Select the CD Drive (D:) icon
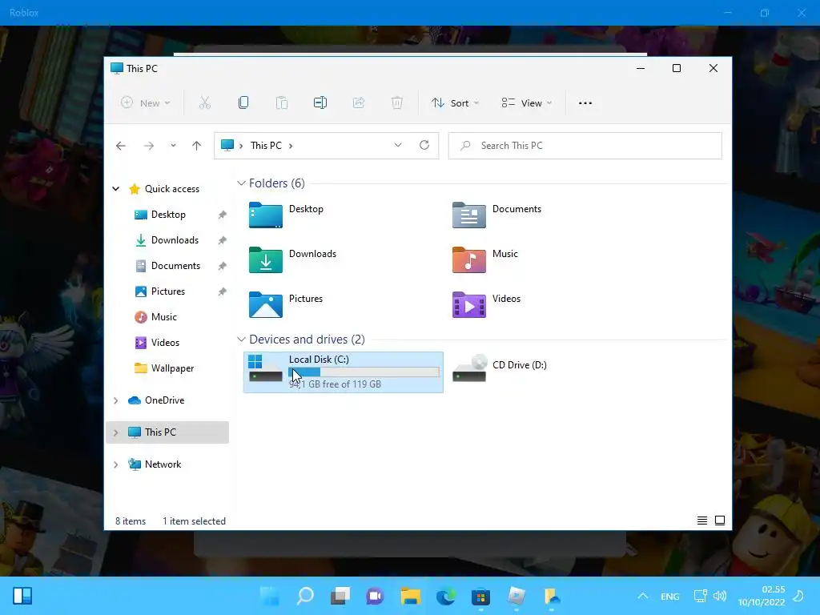 pos(469,368)
